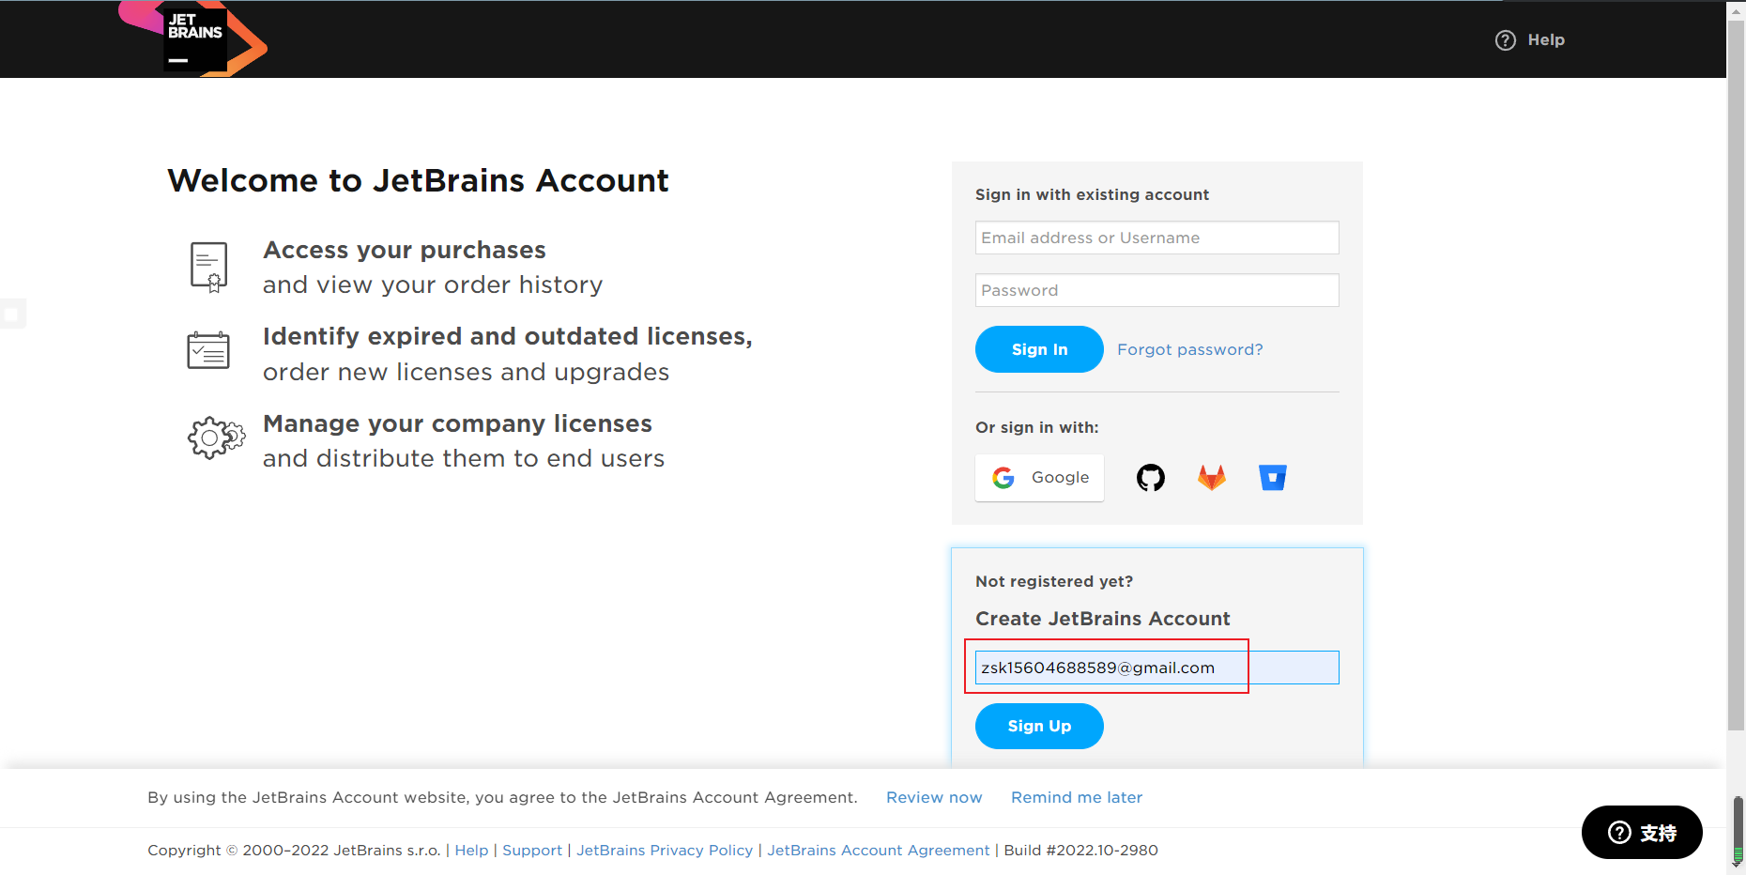Focus the Email address or Username field
This screenshot has width=1746, height=875.
[1156, 238]
